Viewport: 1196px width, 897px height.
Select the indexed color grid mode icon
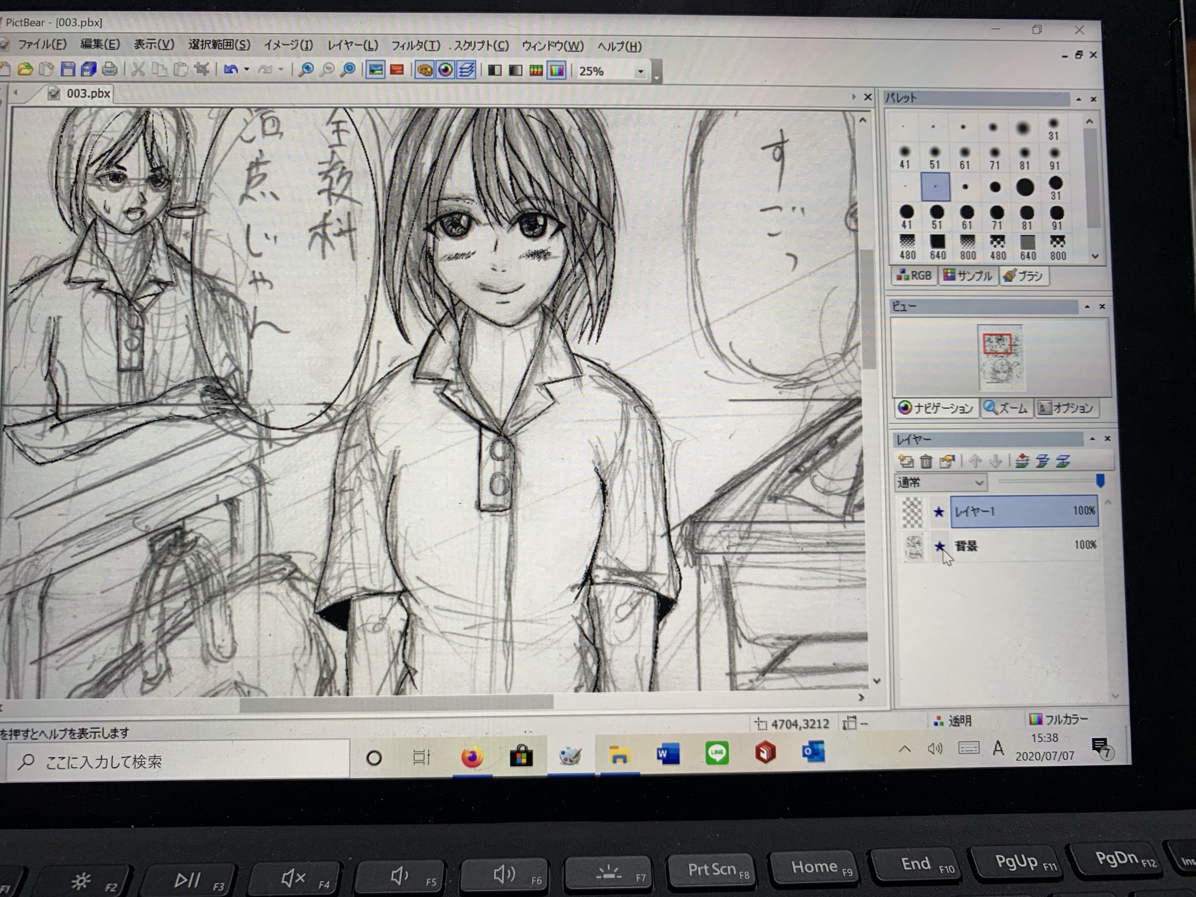tap(536, 71)
